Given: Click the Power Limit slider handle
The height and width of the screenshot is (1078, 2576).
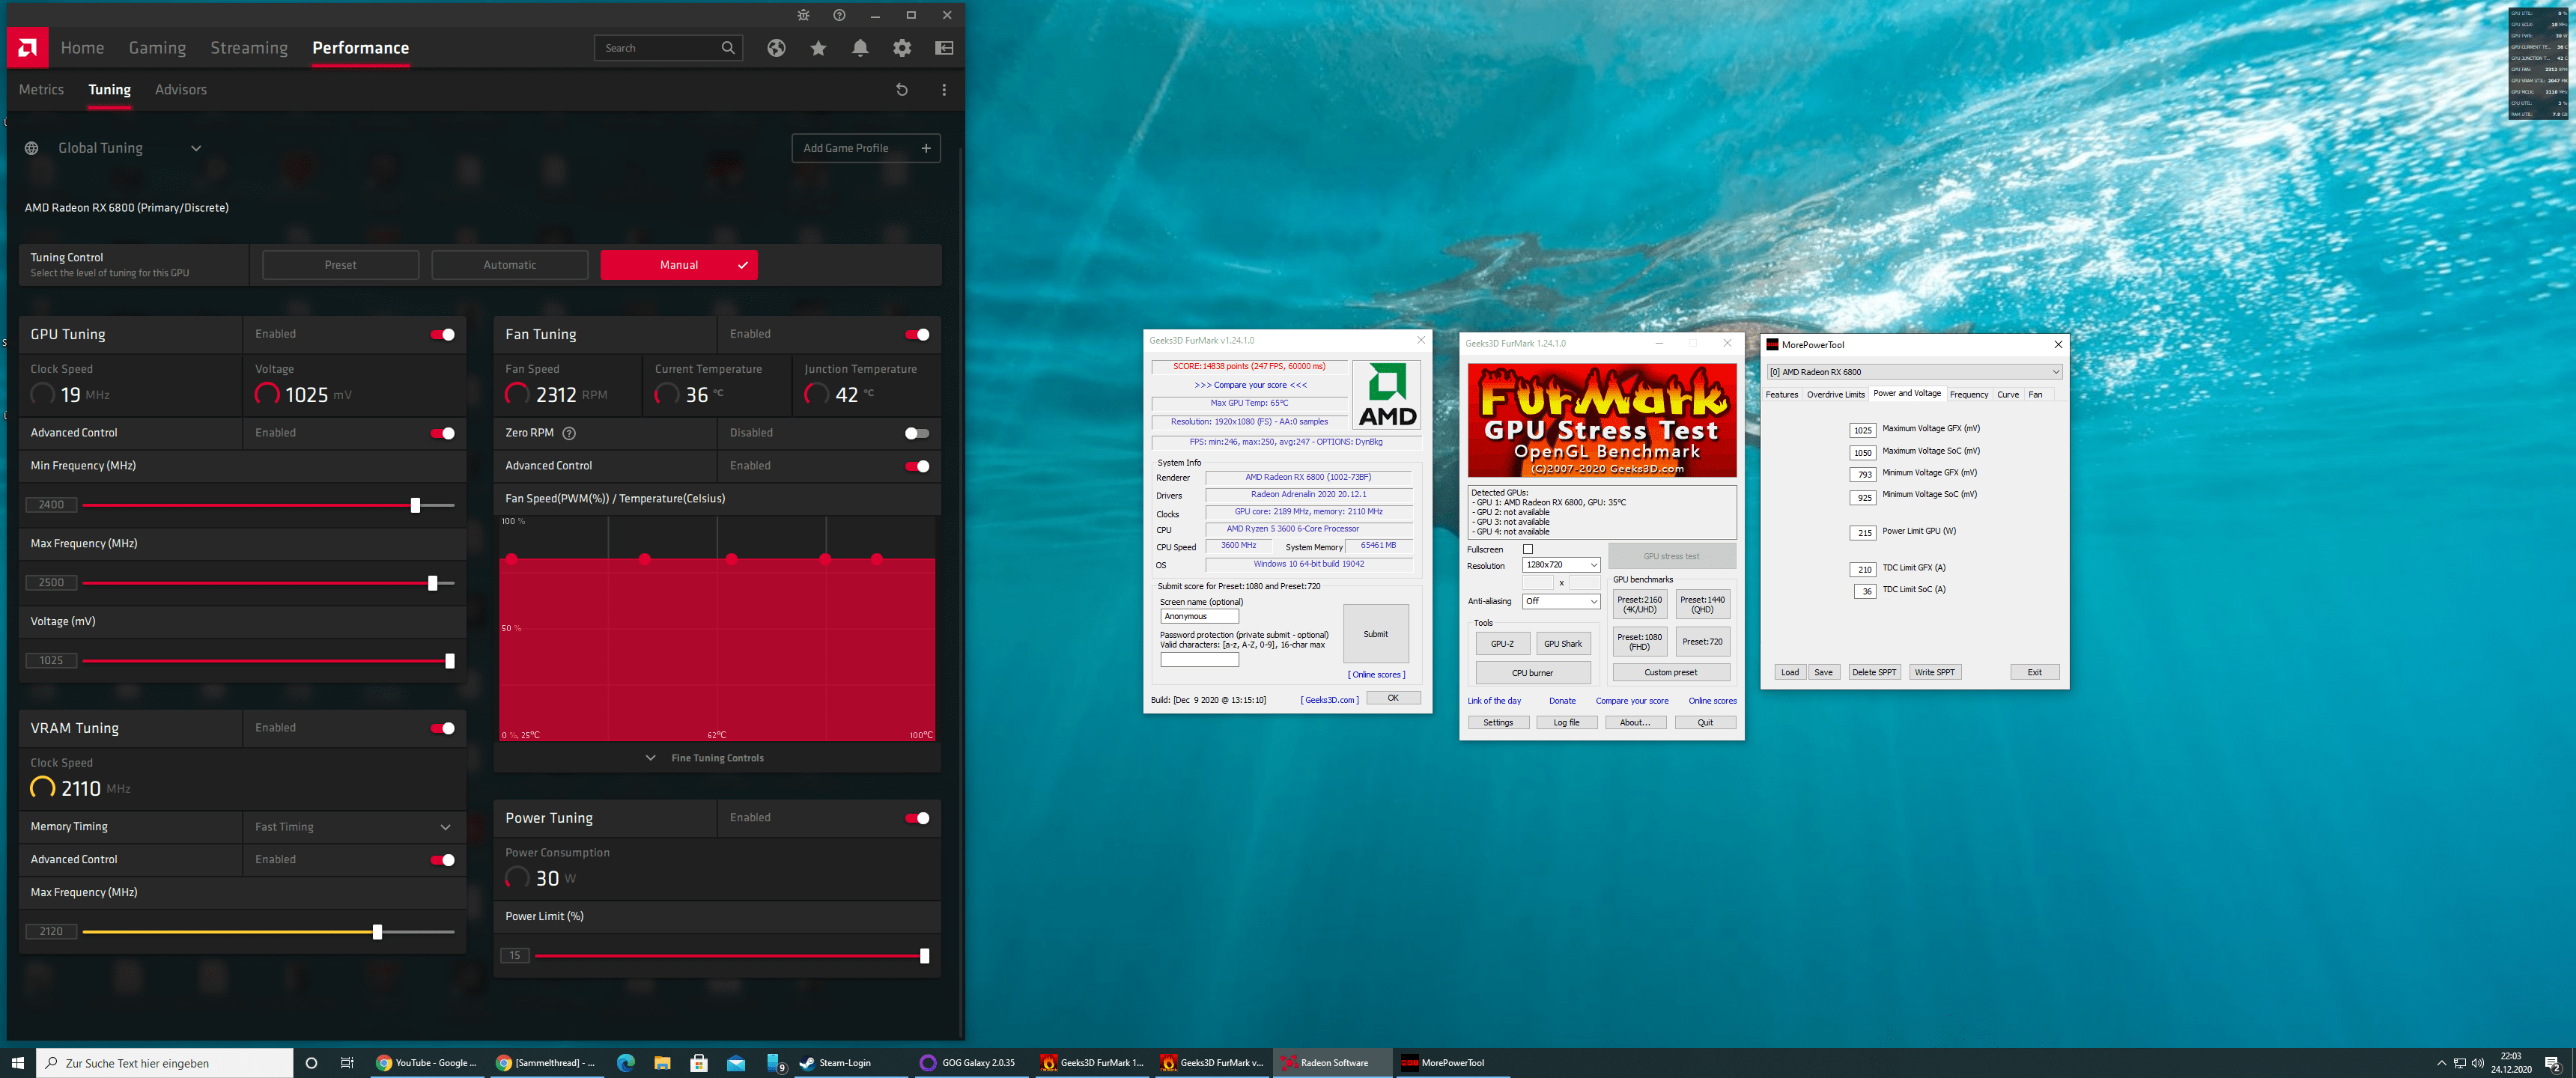Looking at the screenshot, I should click(924, 956).
